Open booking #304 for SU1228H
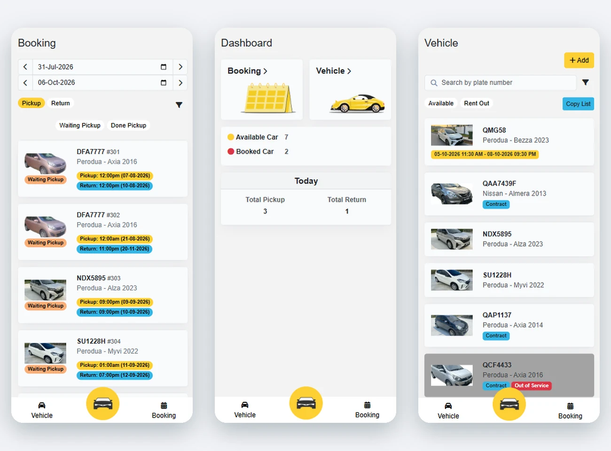 pyautogui.click(x=103, y=358)
